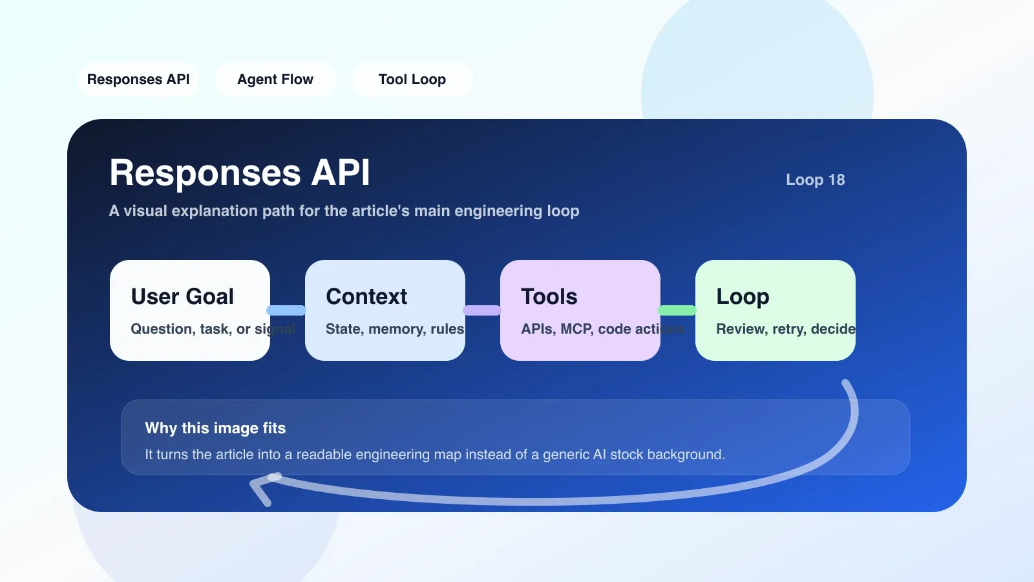Click the visual explanation path subtitle

344,211
